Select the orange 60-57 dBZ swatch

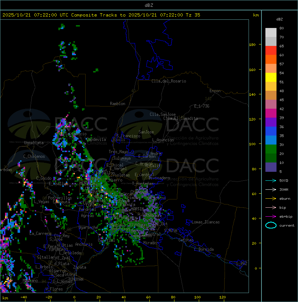[271, 59]
